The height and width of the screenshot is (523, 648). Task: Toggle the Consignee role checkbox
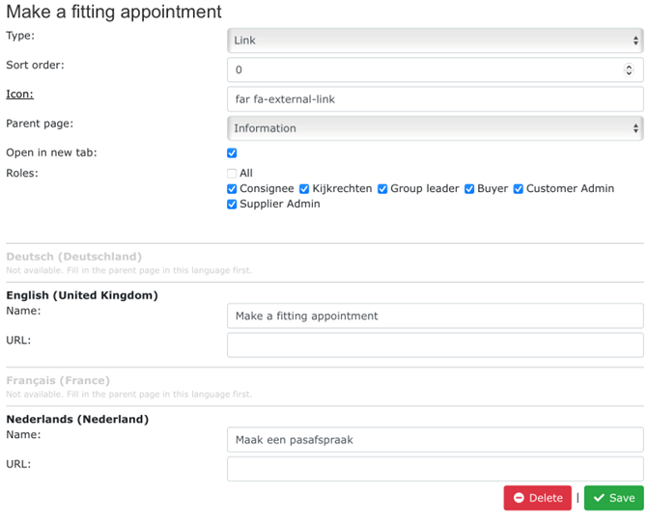pyautogui.click(x=232, y=189)
